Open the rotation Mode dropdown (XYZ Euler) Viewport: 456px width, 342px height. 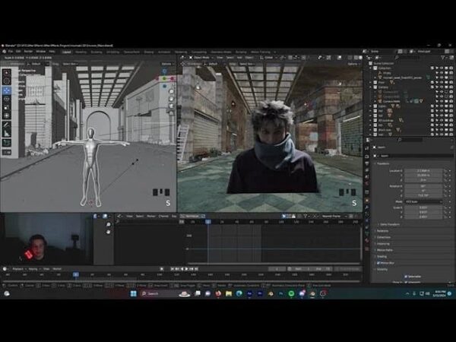pos(423,201)
